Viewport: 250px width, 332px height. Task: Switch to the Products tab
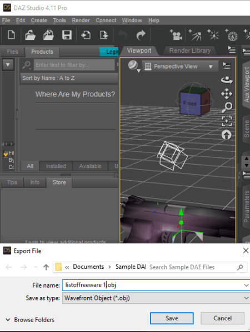pyautogui.click(x=42, y=52)
